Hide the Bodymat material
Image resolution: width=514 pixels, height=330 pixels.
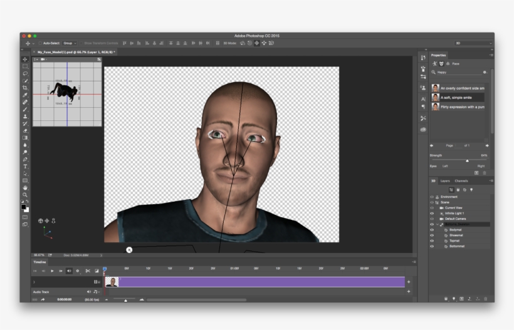click(x=432, y=230)
